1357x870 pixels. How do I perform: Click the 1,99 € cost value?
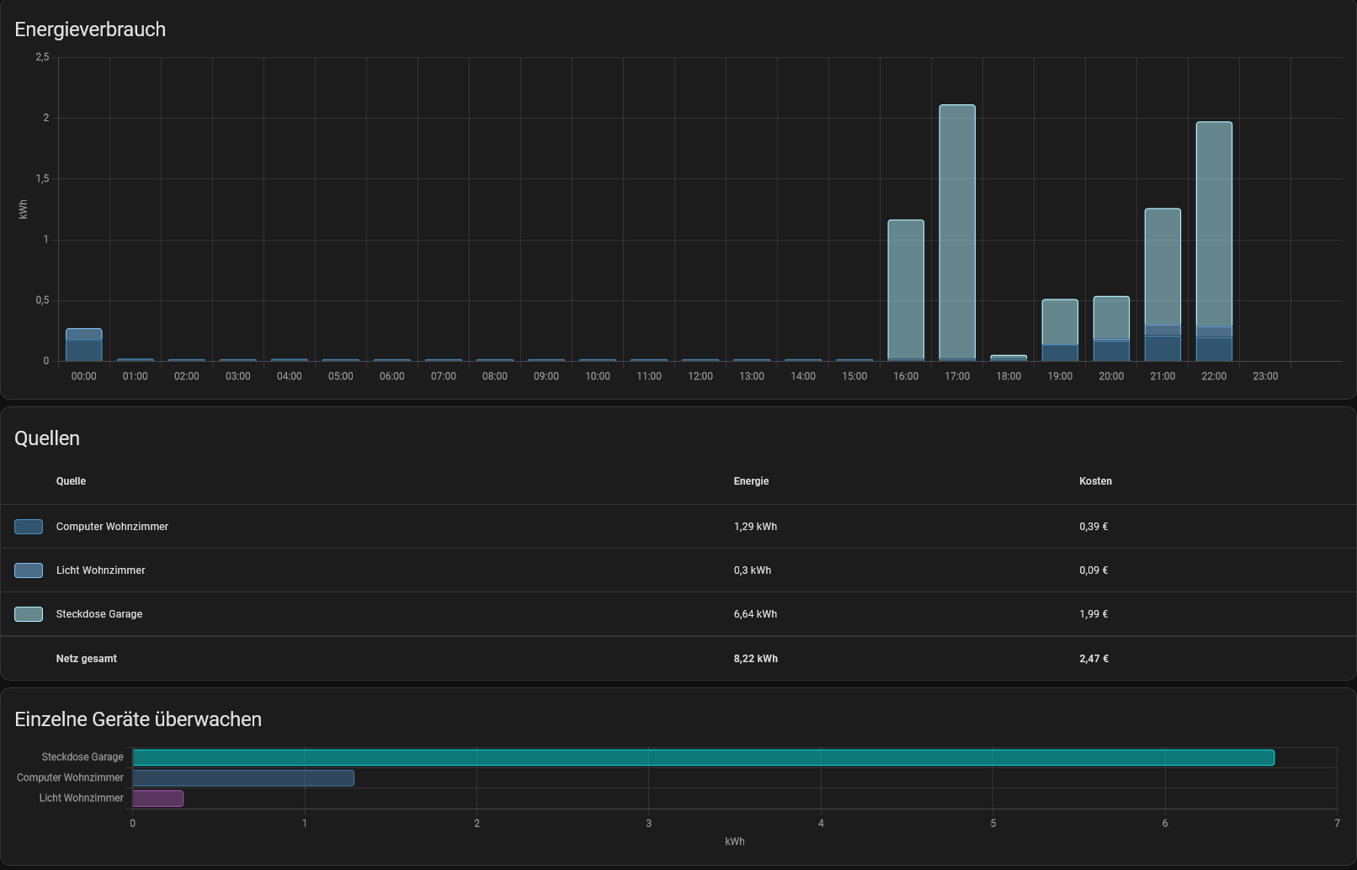point(1094,614)
